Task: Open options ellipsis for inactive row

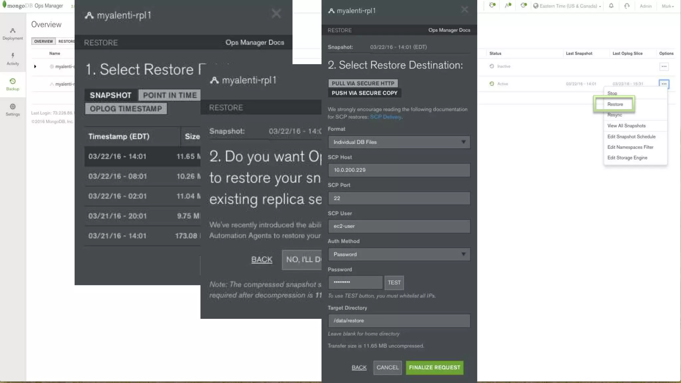Action: (664, 66)
